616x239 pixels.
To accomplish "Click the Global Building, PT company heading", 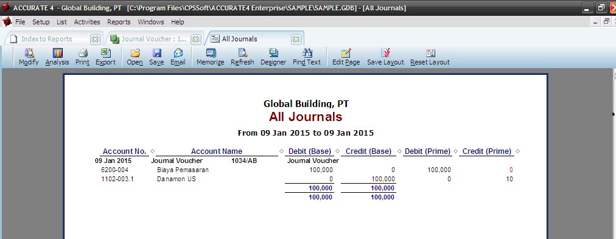I will click(306, 103).
